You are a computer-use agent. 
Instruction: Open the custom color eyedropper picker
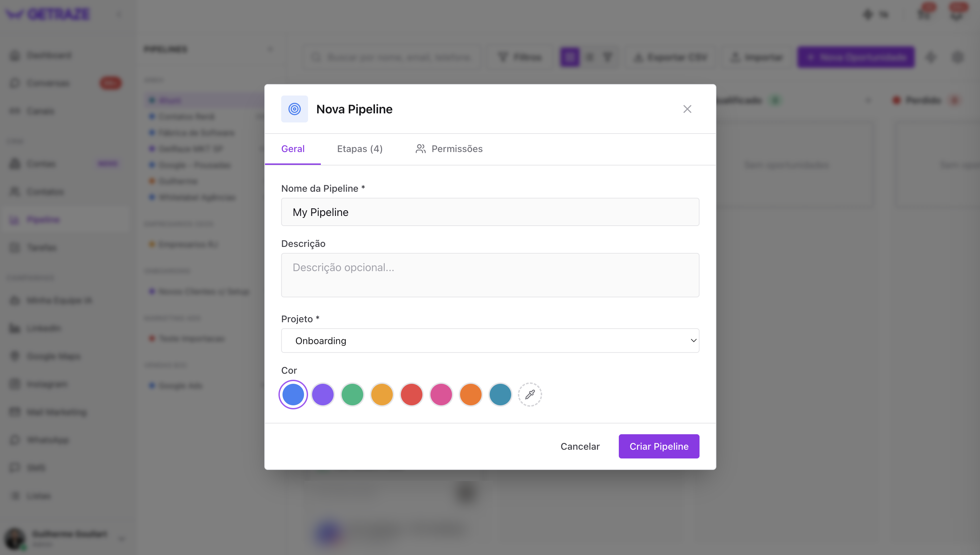530,395
